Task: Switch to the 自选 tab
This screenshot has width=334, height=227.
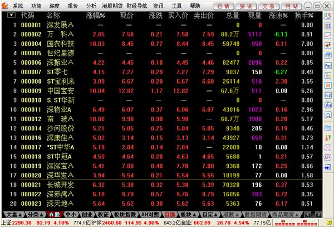Action: [x=170, y=214]
